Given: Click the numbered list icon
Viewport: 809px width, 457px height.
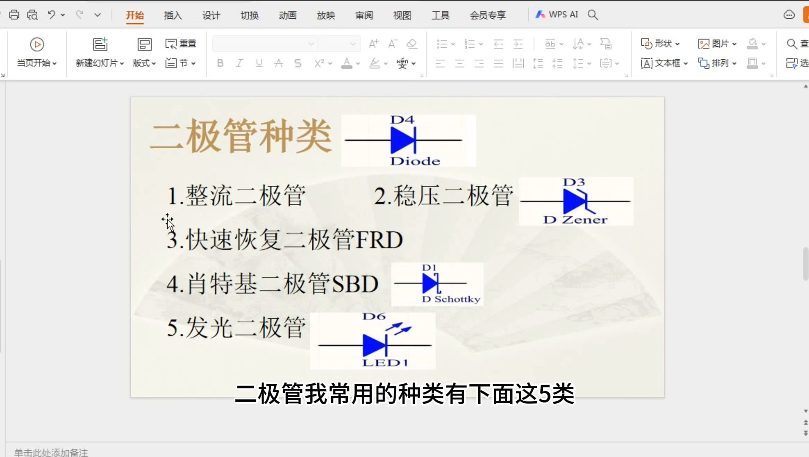Looking at the screenshot, I should [x=469, y=44].
